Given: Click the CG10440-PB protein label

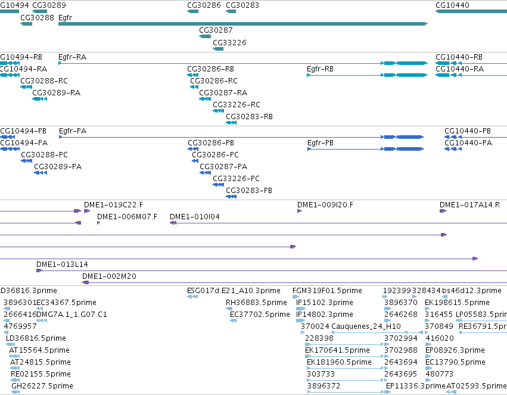Looking at the screenshot, I should tap(468, 131).
